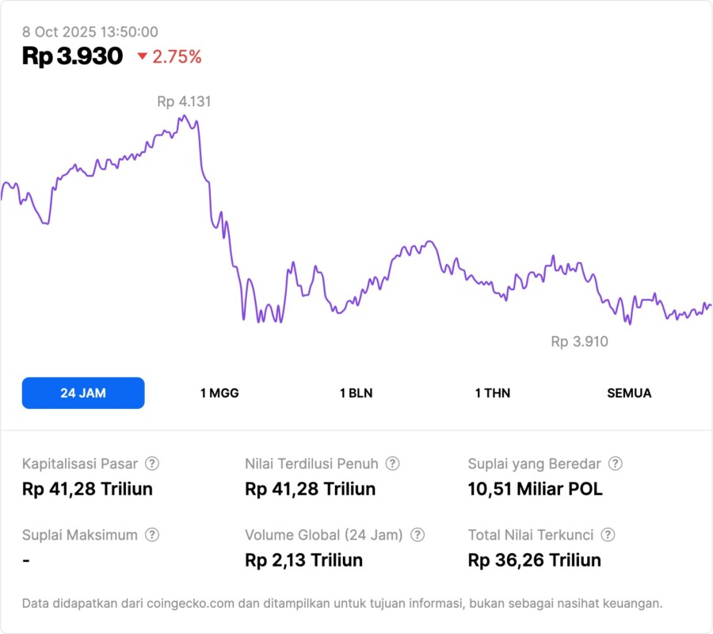This screenshot has height=634, width=713.
Task: Switch to SEMUA full history
Action: tap(629, 393)
